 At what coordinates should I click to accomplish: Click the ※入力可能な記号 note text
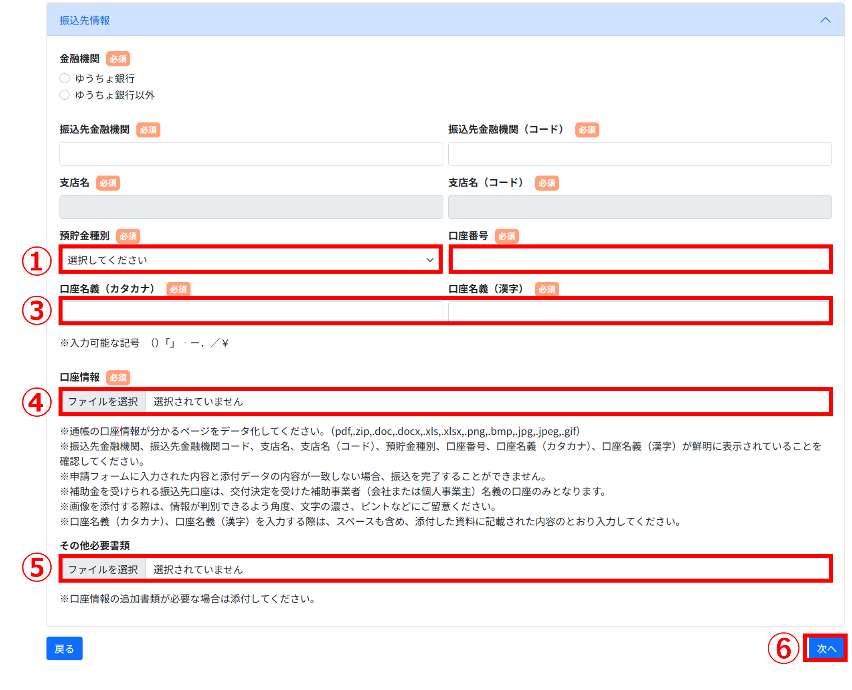point(144,343)
